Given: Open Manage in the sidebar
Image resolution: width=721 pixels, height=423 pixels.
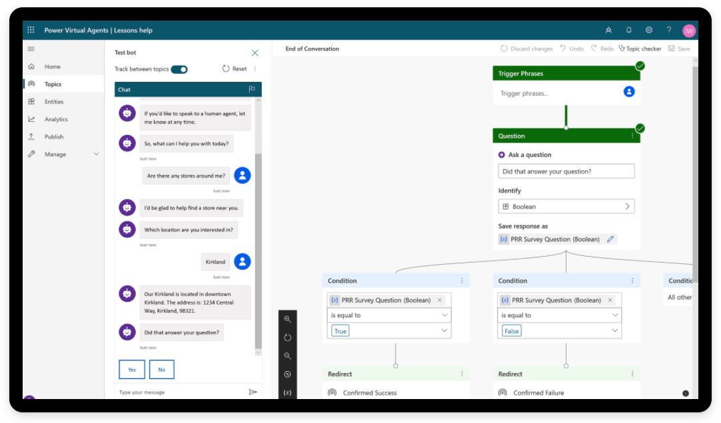Looking at the screenshot, I should [63, 154].
